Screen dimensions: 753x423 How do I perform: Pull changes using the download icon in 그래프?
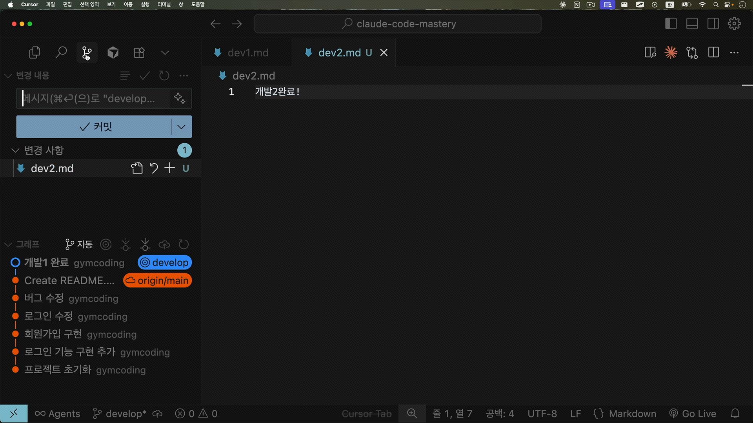point(145,244)
